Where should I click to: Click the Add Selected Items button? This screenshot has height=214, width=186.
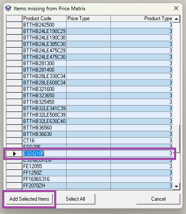click(x=29, y=199)
